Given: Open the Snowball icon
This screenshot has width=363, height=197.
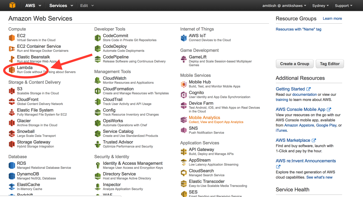Looking at the screenshot, I should [12, 134].
